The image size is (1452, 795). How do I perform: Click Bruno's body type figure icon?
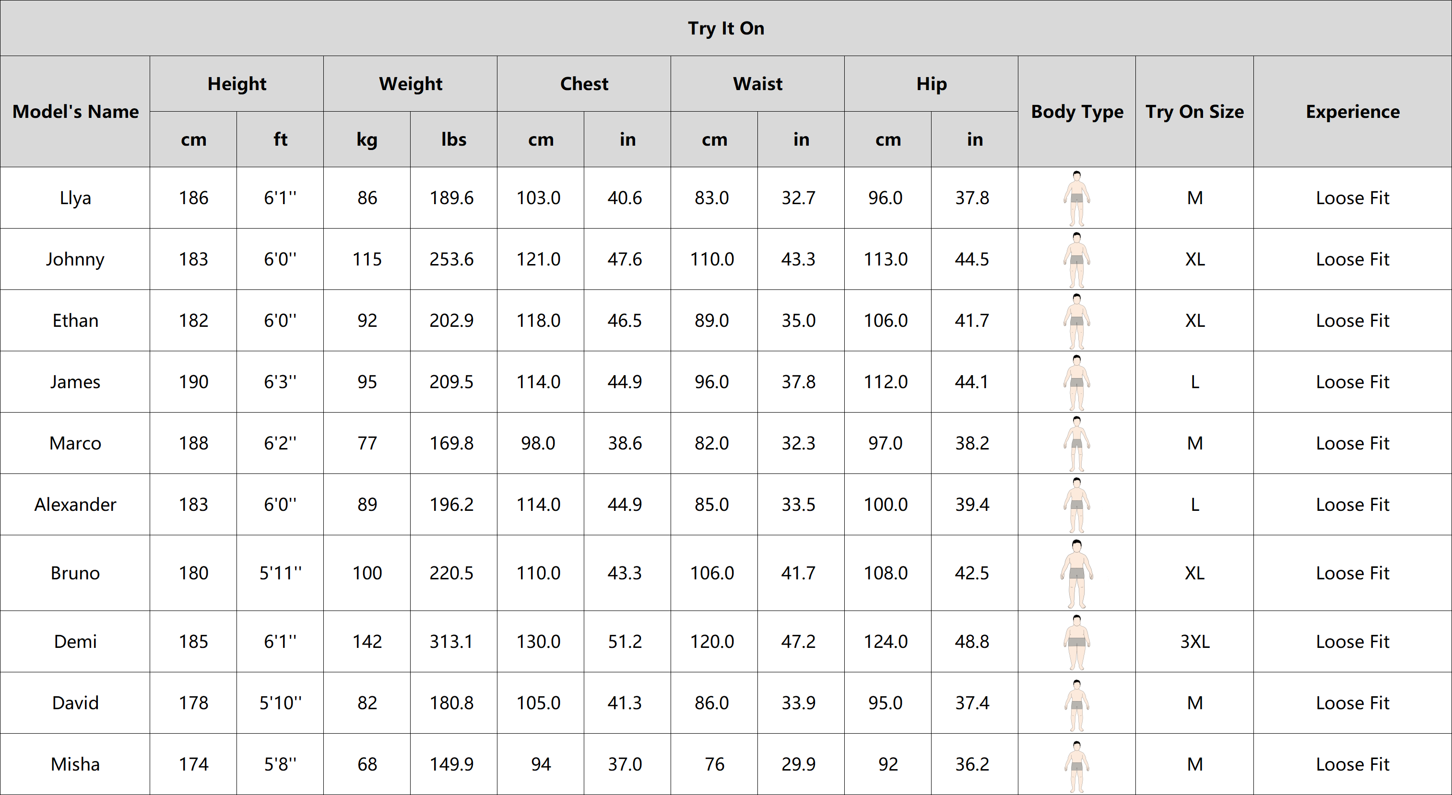click(1076, 573)
